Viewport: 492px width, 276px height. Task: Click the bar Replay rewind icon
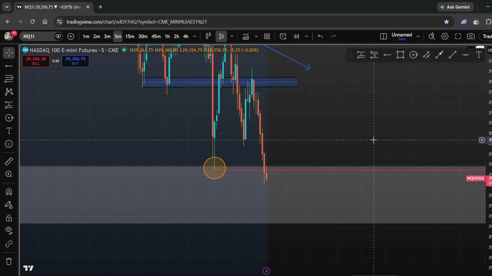point(296,36)
